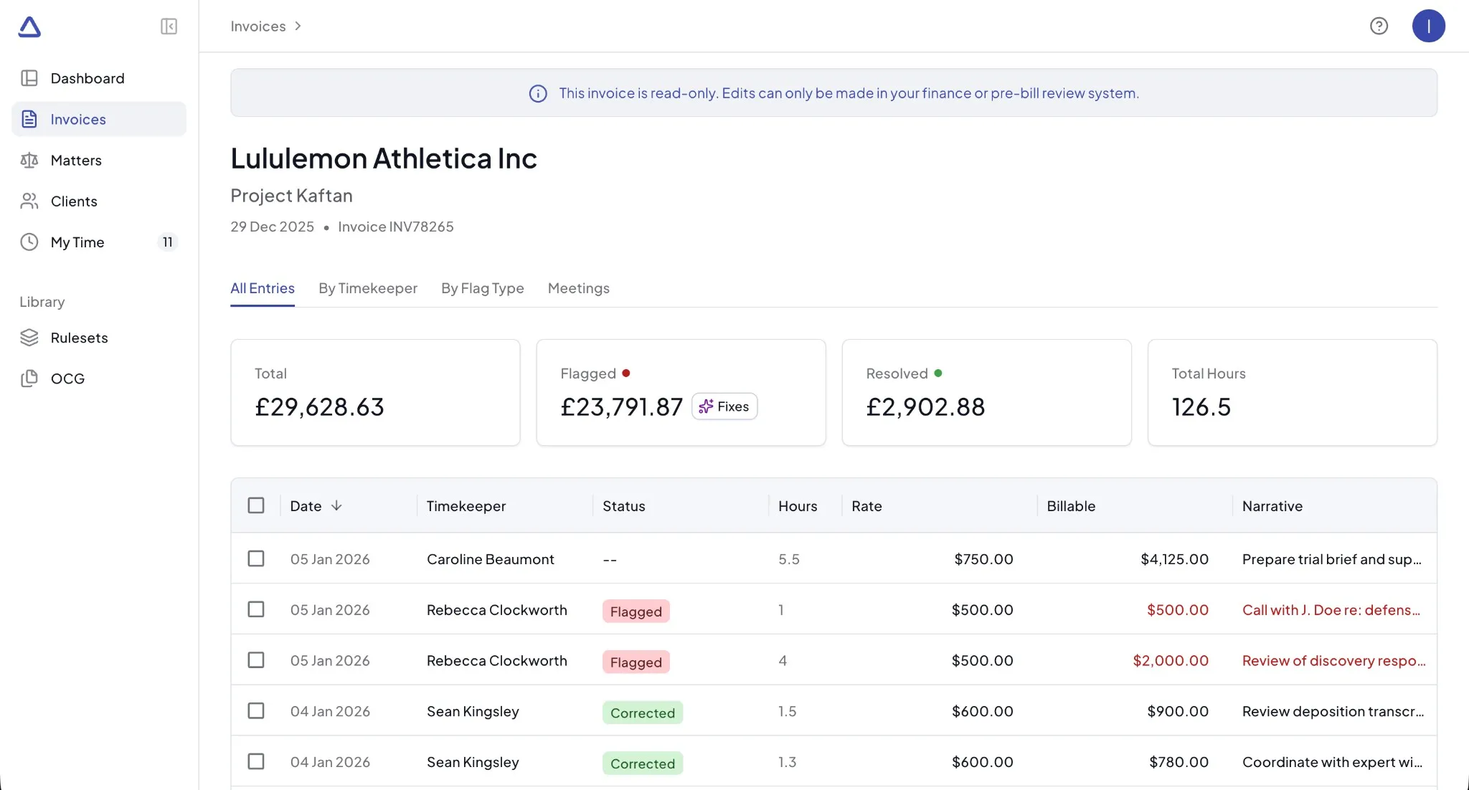
Task: Switch to the By Timekeeper tab
Action: point(367,288)
